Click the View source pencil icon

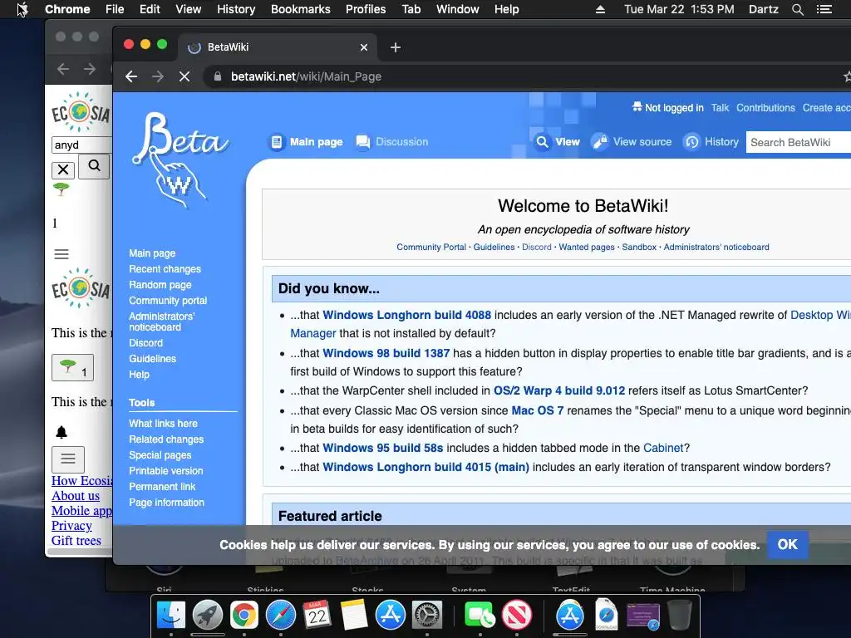(x=599, y=142)
